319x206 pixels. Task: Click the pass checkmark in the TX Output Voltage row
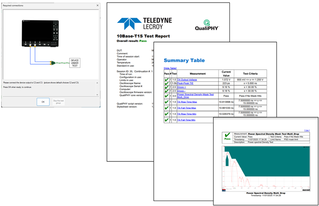click(167, 80)
